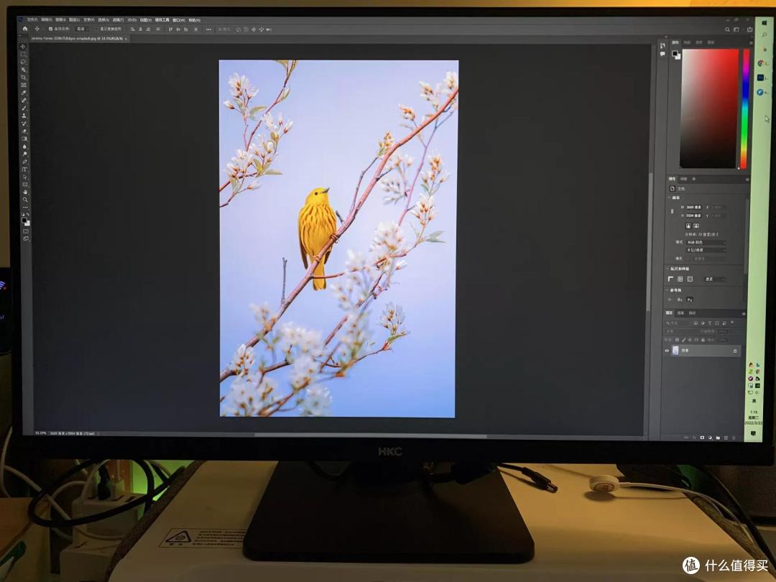This screenshot has height=582, width=776.
Task: Open align options three-dots in options bar
Action: point(208,29)
